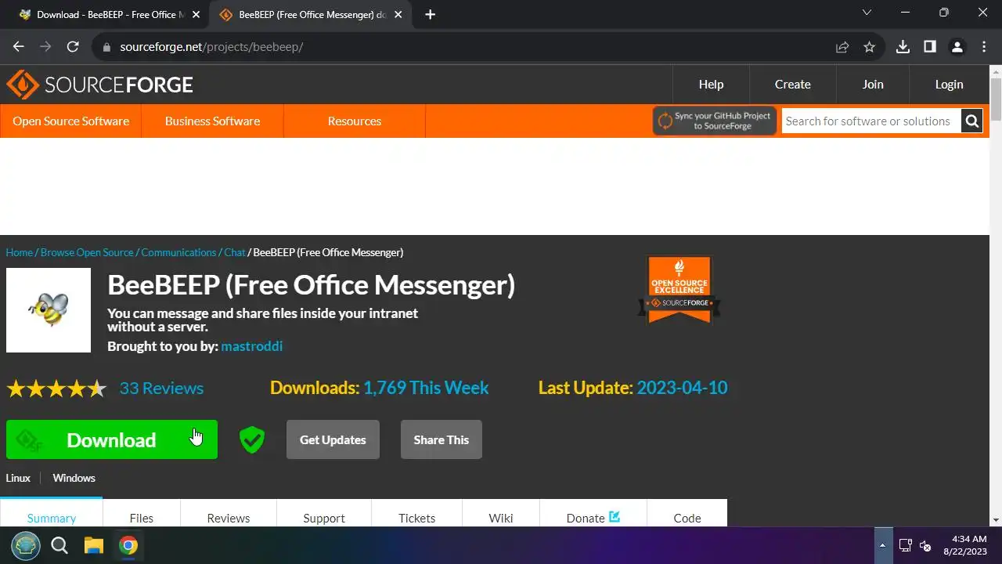Open File Explorer from taskbar
This screenshot has height=564, width=1002.
pos(94,545)
